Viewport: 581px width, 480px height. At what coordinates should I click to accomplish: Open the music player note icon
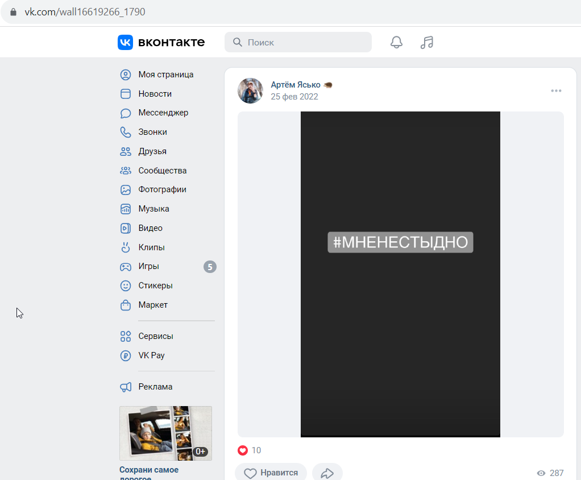coord(427,42)
